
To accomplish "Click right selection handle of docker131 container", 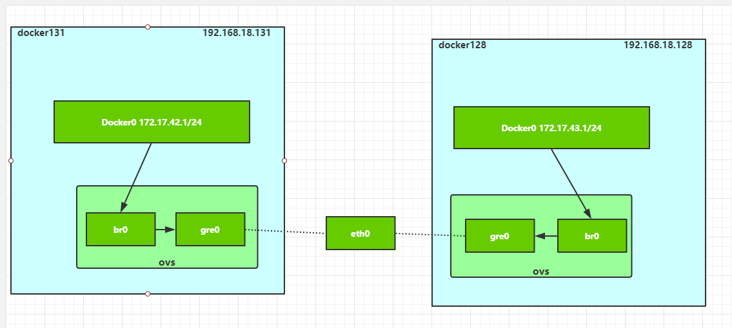I will [284, 161].
